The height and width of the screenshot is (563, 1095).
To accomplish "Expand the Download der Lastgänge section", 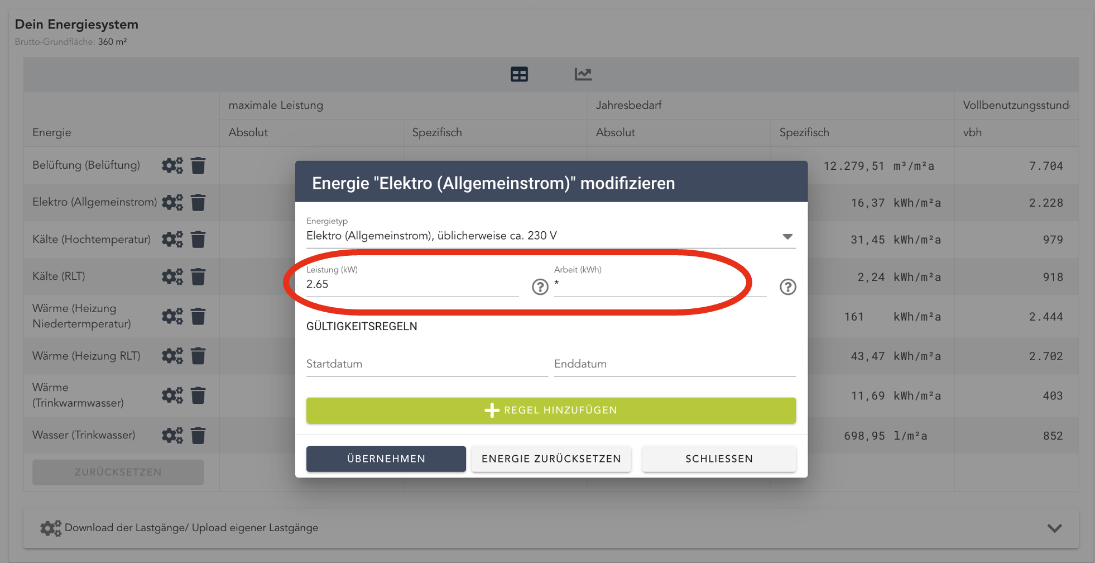I will coord(1054,528).
